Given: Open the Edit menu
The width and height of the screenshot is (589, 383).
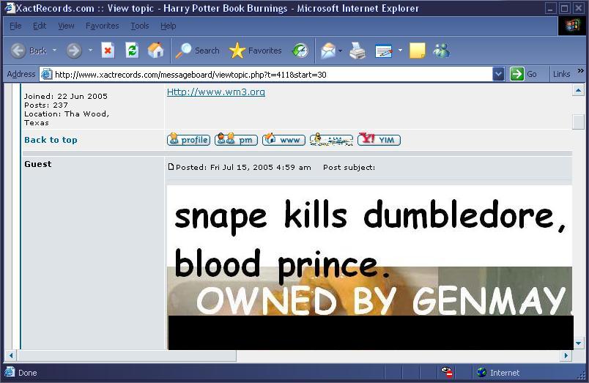Looking at the screenshot, I should click(40, 26).
